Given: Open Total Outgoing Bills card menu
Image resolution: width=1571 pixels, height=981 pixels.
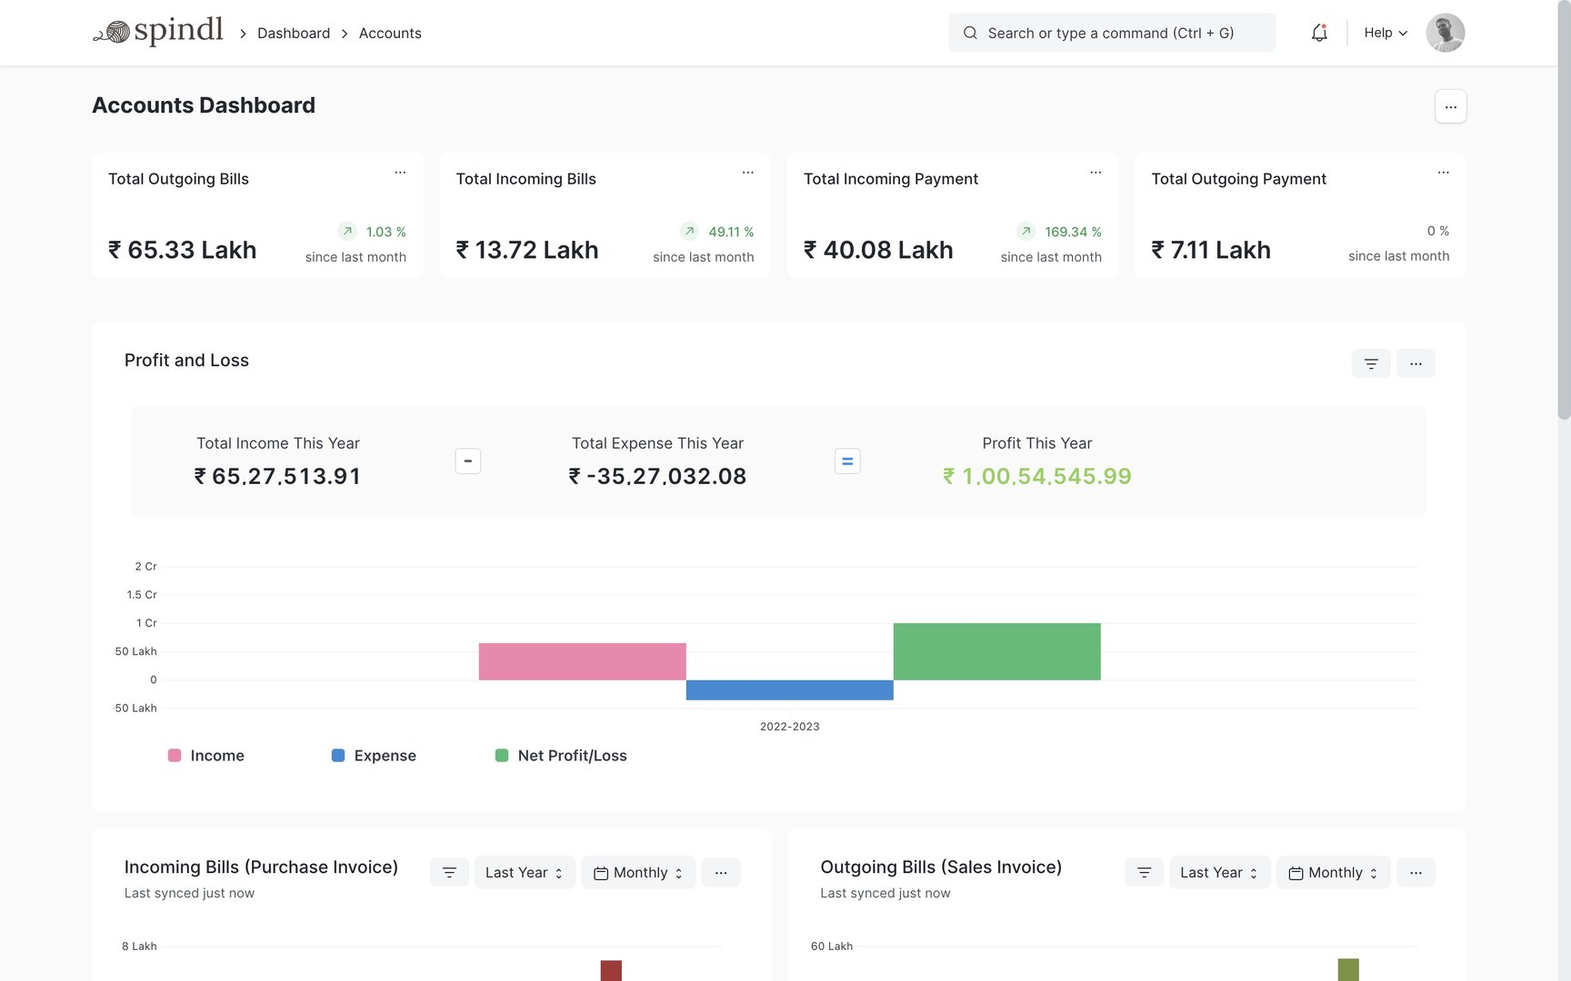Looking at the screenshot, I should 400,172.
